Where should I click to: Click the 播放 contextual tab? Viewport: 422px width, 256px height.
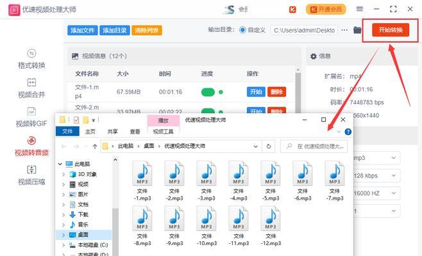[164, 120]
